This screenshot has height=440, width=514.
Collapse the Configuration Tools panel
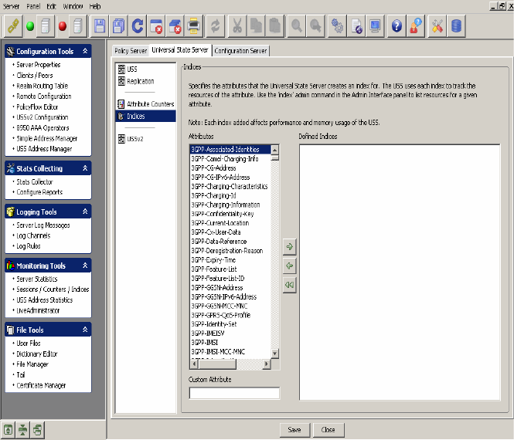point(83,52)
